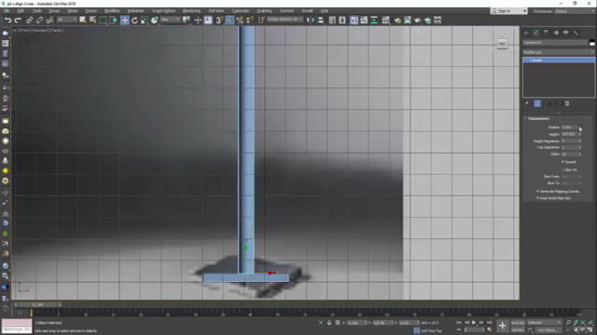Click the Auto Key button
This screenshot has height=335, width=597.
[x=518, y=323]
